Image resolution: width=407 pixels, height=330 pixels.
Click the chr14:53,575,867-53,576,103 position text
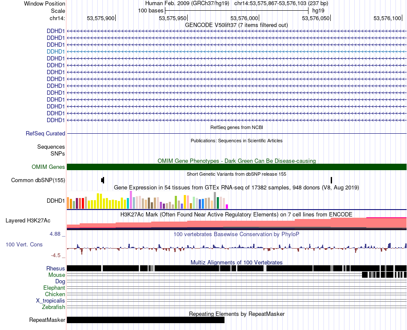click(x=281, y=3)
